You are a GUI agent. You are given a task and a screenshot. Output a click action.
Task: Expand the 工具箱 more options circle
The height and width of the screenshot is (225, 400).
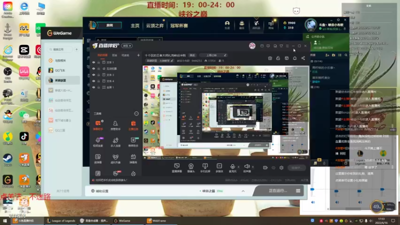click(136, 113)
